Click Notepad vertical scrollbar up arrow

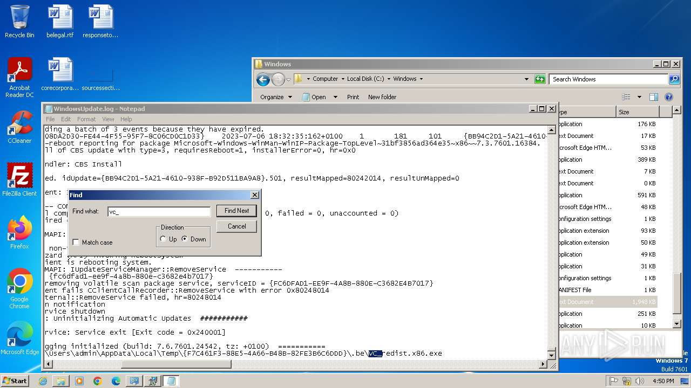[551, 130]
